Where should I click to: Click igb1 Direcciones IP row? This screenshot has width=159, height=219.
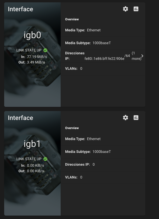coord(80,164)
